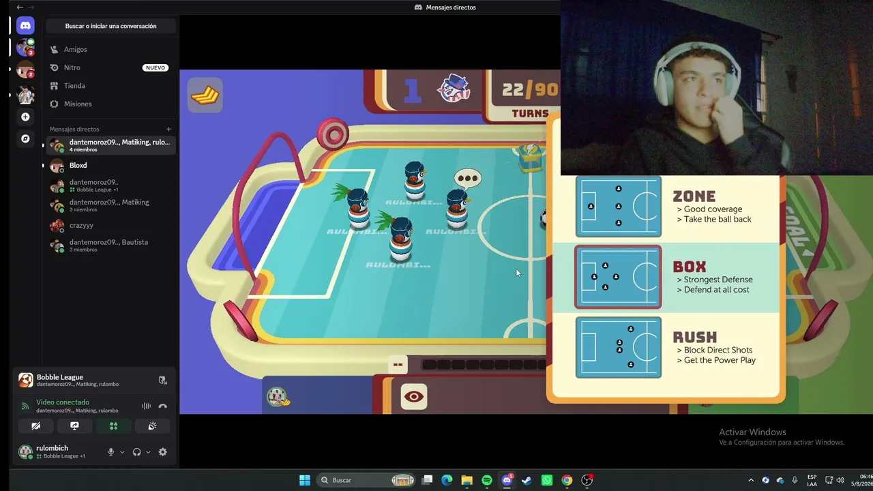The width and height of the screenshot is (873, 491).
Task: Open the three-member dantemoroz09, Matiking group DM
Action: pyautogui.click(x=110, y=205)
